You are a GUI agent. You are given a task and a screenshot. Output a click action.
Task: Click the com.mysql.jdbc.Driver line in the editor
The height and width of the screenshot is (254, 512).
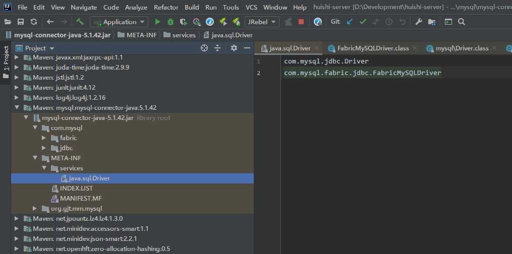pos(326,61)
